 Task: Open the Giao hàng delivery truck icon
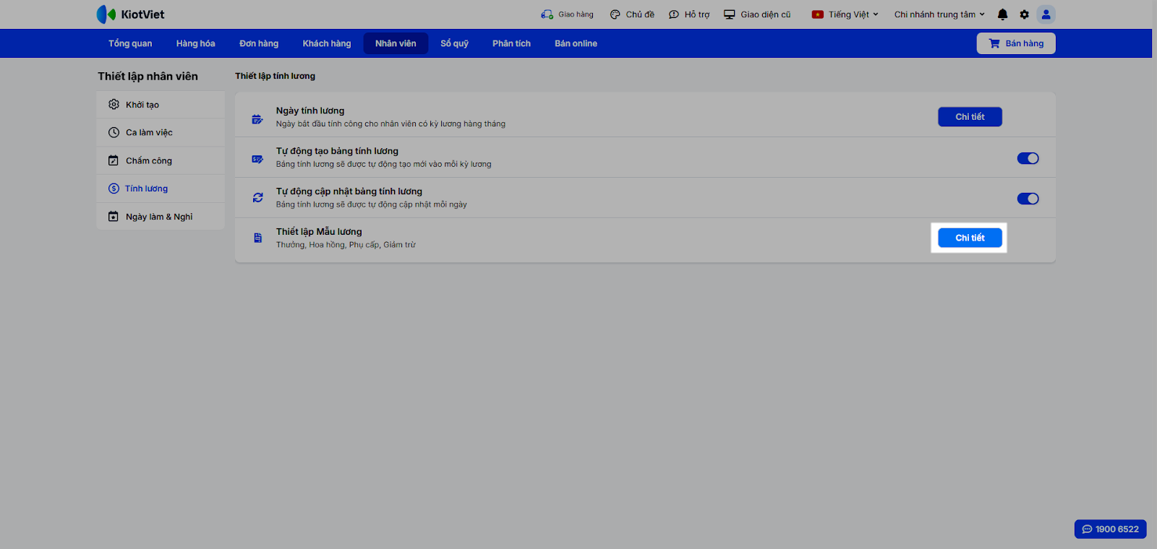tap(547, 14)
